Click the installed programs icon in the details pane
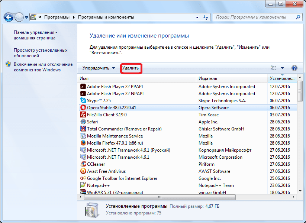306x223 pixels. click(x=91, y=210)
